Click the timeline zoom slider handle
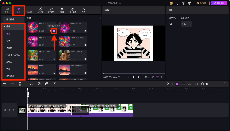 pos(207,84)
